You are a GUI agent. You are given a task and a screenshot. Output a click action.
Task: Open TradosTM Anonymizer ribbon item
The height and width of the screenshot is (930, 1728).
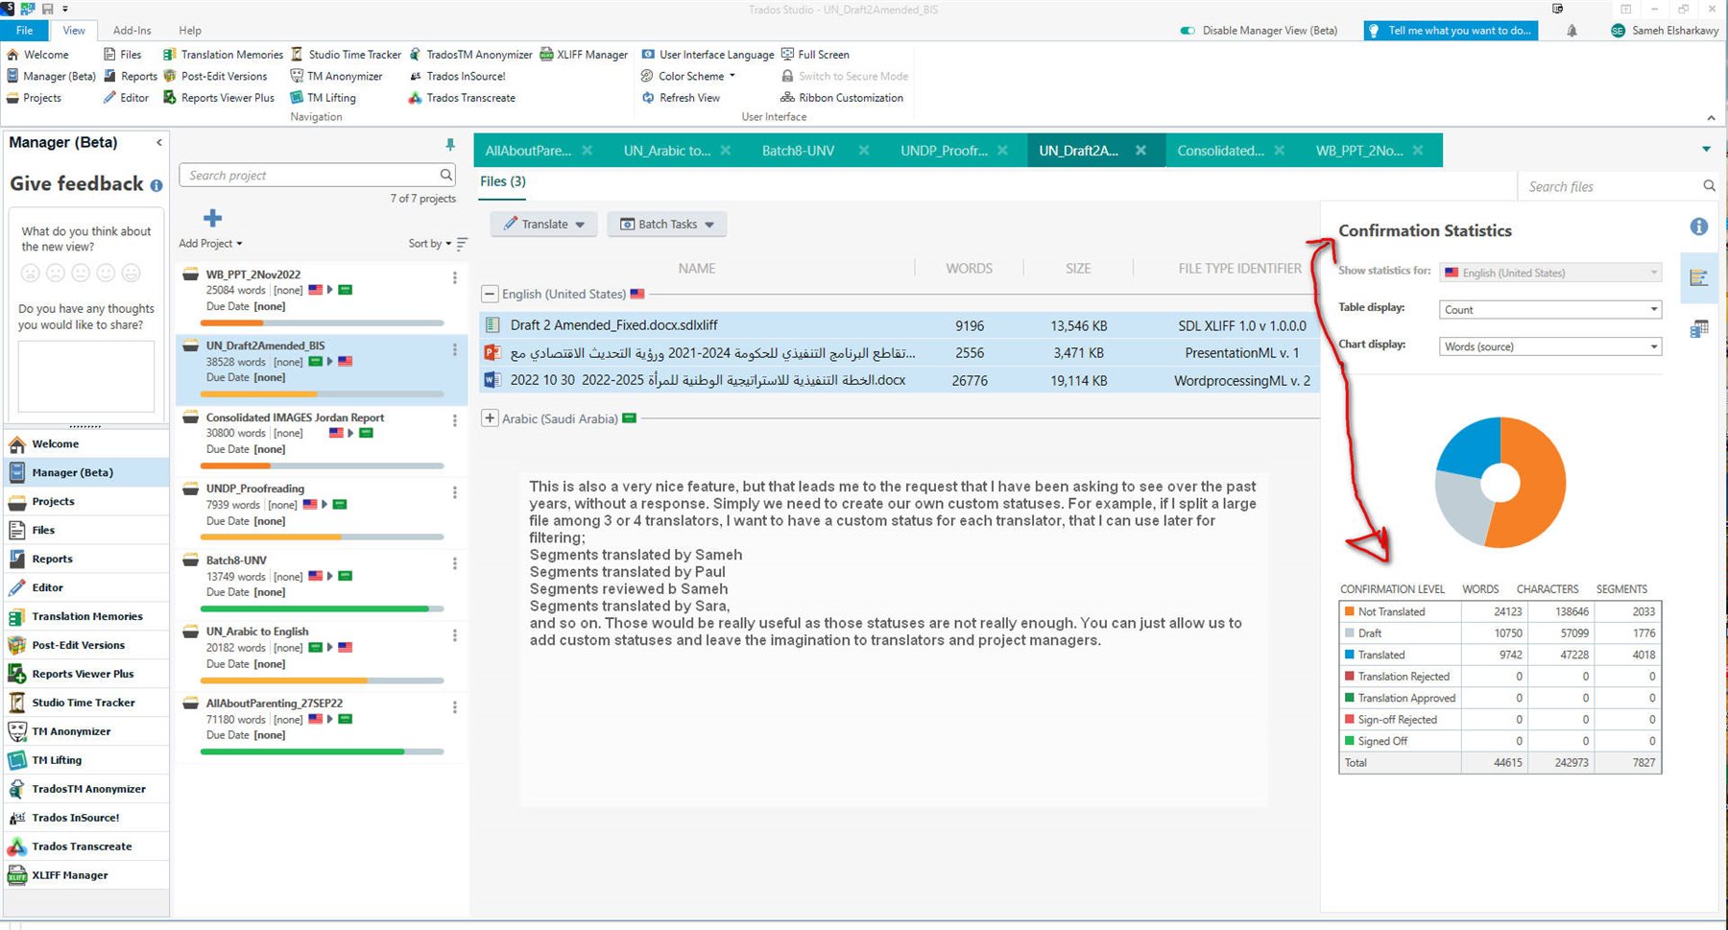(x=470, y=55)
